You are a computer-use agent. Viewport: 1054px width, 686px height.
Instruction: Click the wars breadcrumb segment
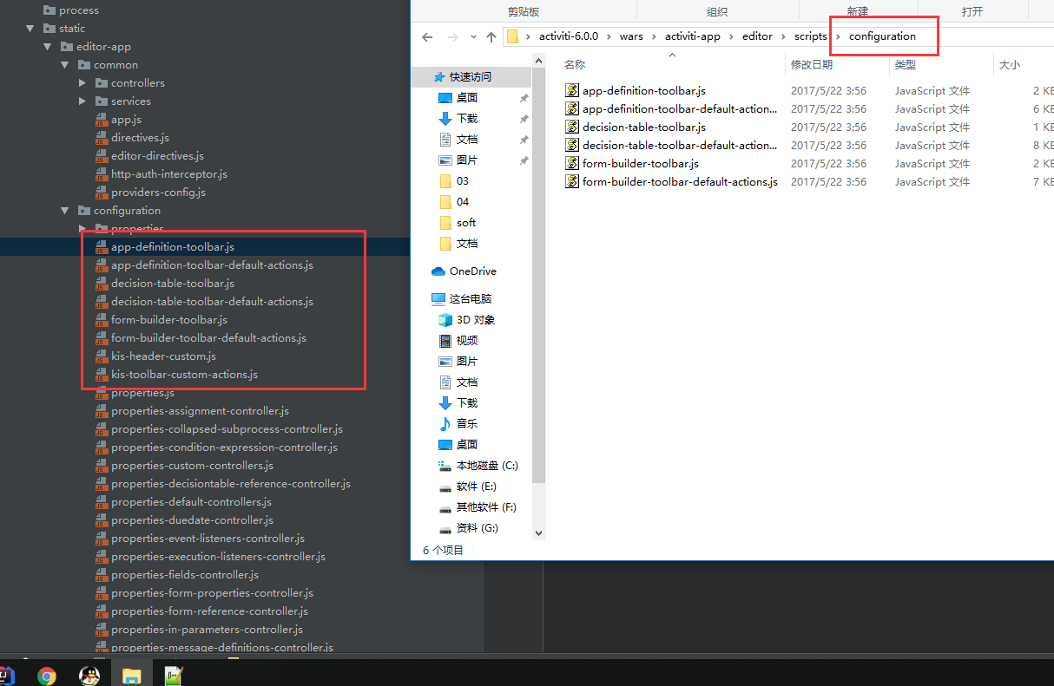(631, 36)
